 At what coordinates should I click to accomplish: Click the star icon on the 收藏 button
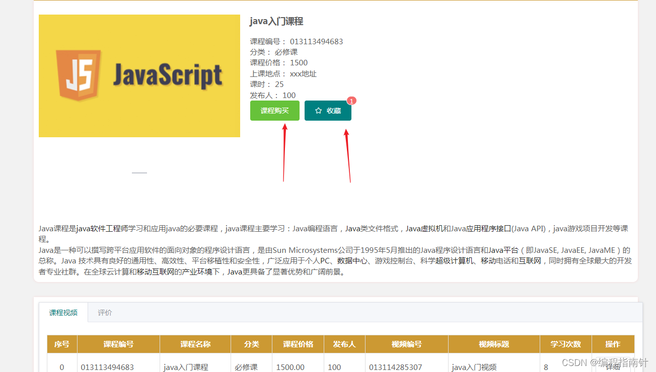(318, 110)
